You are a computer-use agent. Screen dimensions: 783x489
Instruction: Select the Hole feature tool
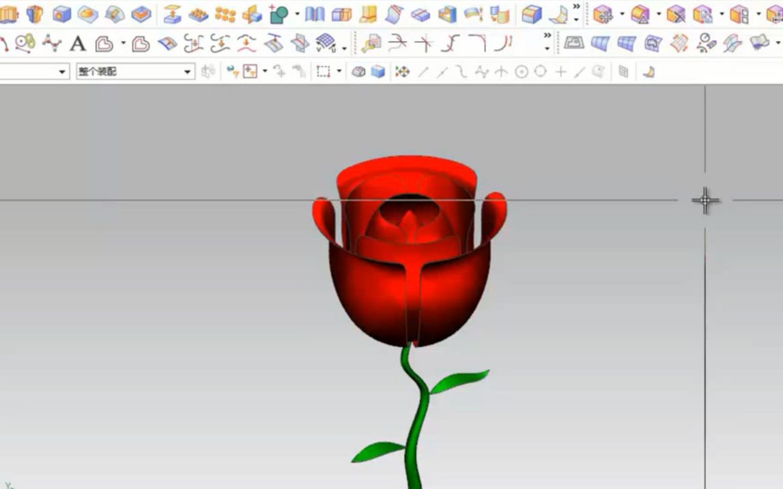(x=61, y=14)
